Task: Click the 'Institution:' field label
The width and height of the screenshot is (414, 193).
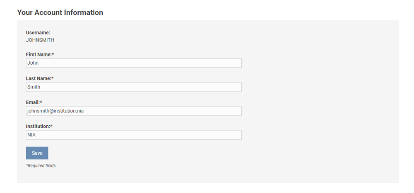Action: 38,126
